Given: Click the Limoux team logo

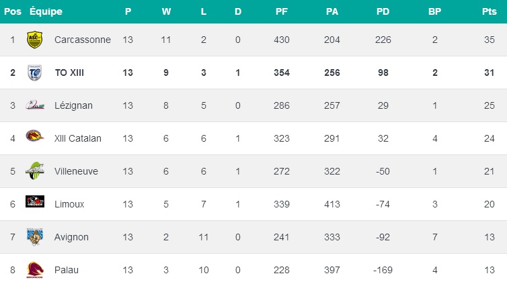Looking at the screenshot, I should 34,204.
